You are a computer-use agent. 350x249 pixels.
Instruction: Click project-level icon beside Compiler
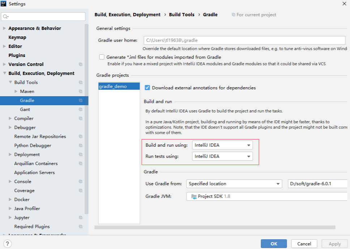pos(81,119)
